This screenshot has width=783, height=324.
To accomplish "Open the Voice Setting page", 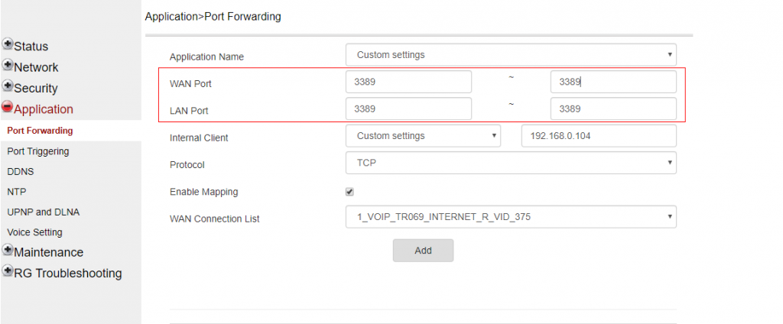I will (x=35, y=232).
